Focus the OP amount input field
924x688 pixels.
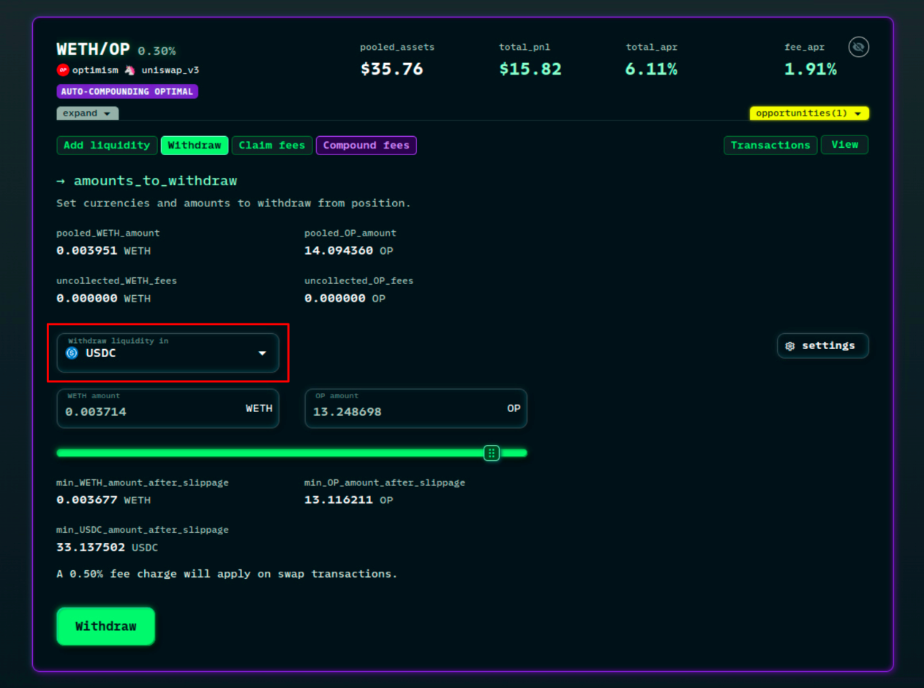[402, 411]
